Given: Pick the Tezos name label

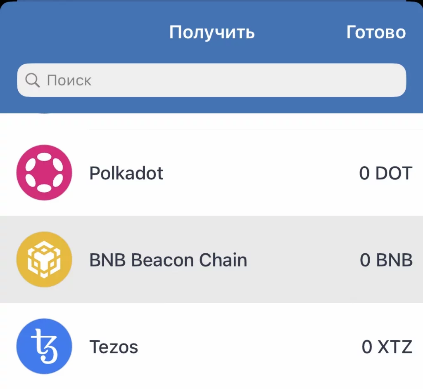Looking at the screenshot, I should (114, 347).
